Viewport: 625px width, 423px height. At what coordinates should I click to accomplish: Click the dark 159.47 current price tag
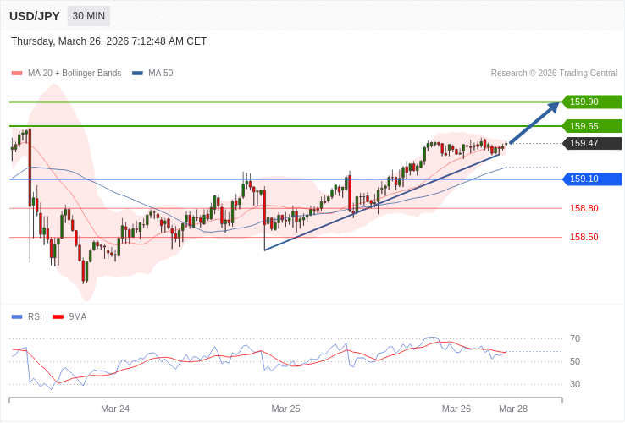coord(592,143)
